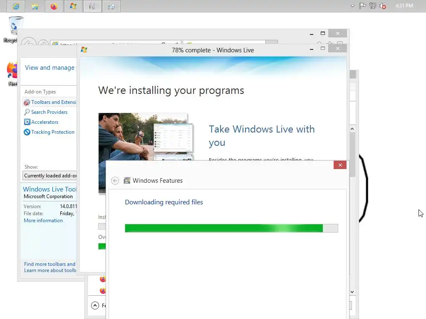Launch Firefox from the taskbar
This screenshot has height=319, width=426.
tap(54, 6)
